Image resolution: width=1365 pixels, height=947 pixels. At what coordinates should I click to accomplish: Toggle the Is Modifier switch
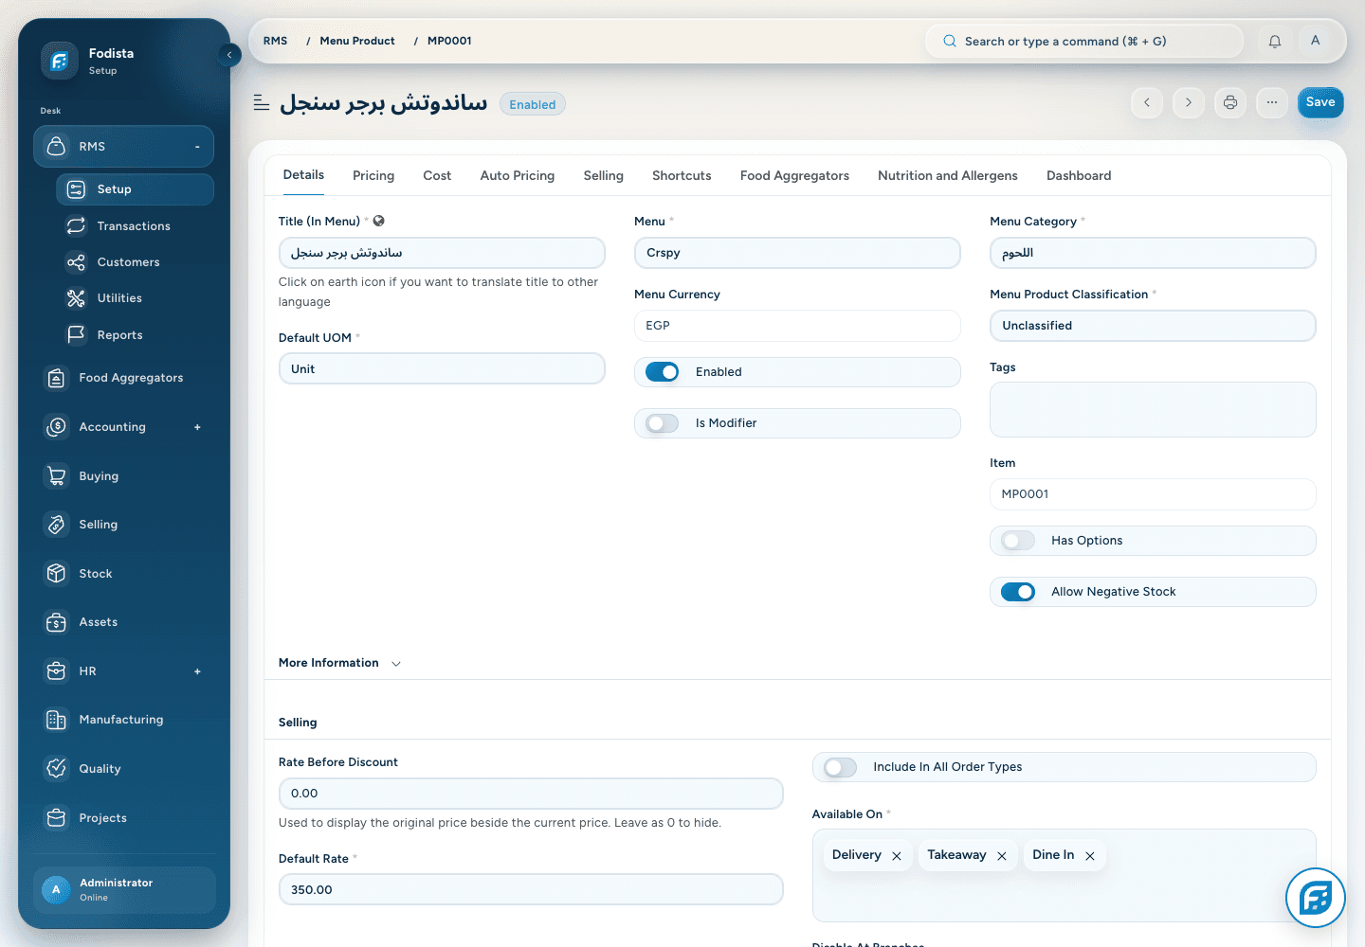point(663,423)
